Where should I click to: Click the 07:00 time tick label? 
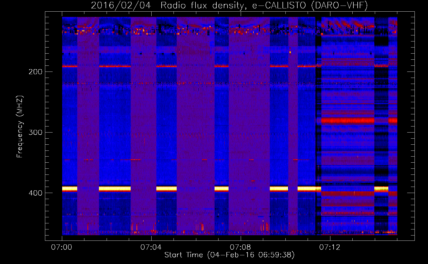pyautogui.click(x=61, y=247)
